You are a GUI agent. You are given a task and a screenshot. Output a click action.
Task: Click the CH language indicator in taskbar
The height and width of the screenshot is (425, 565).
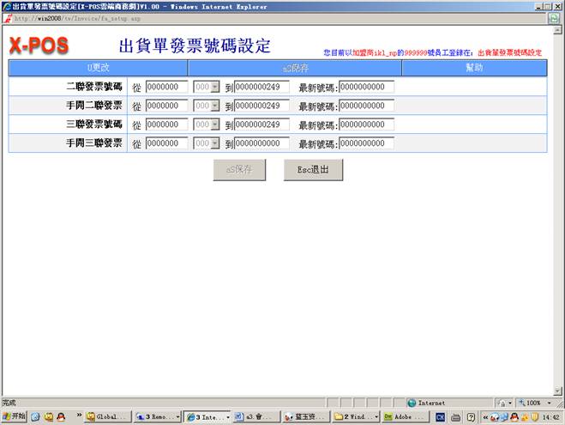[440, 416]
